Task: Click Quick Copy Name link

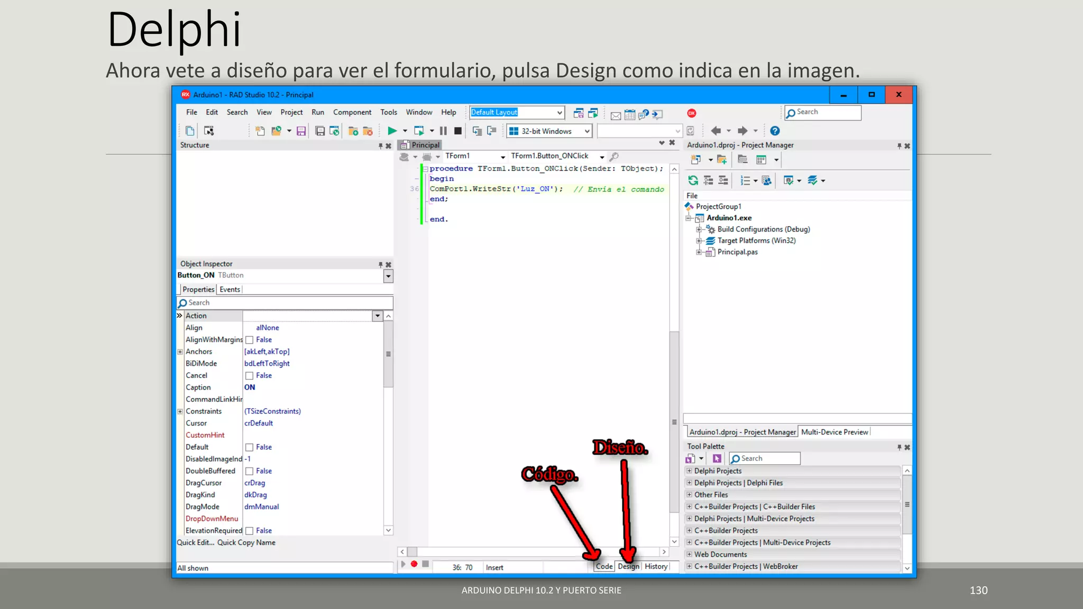Action: pos(246,542)
